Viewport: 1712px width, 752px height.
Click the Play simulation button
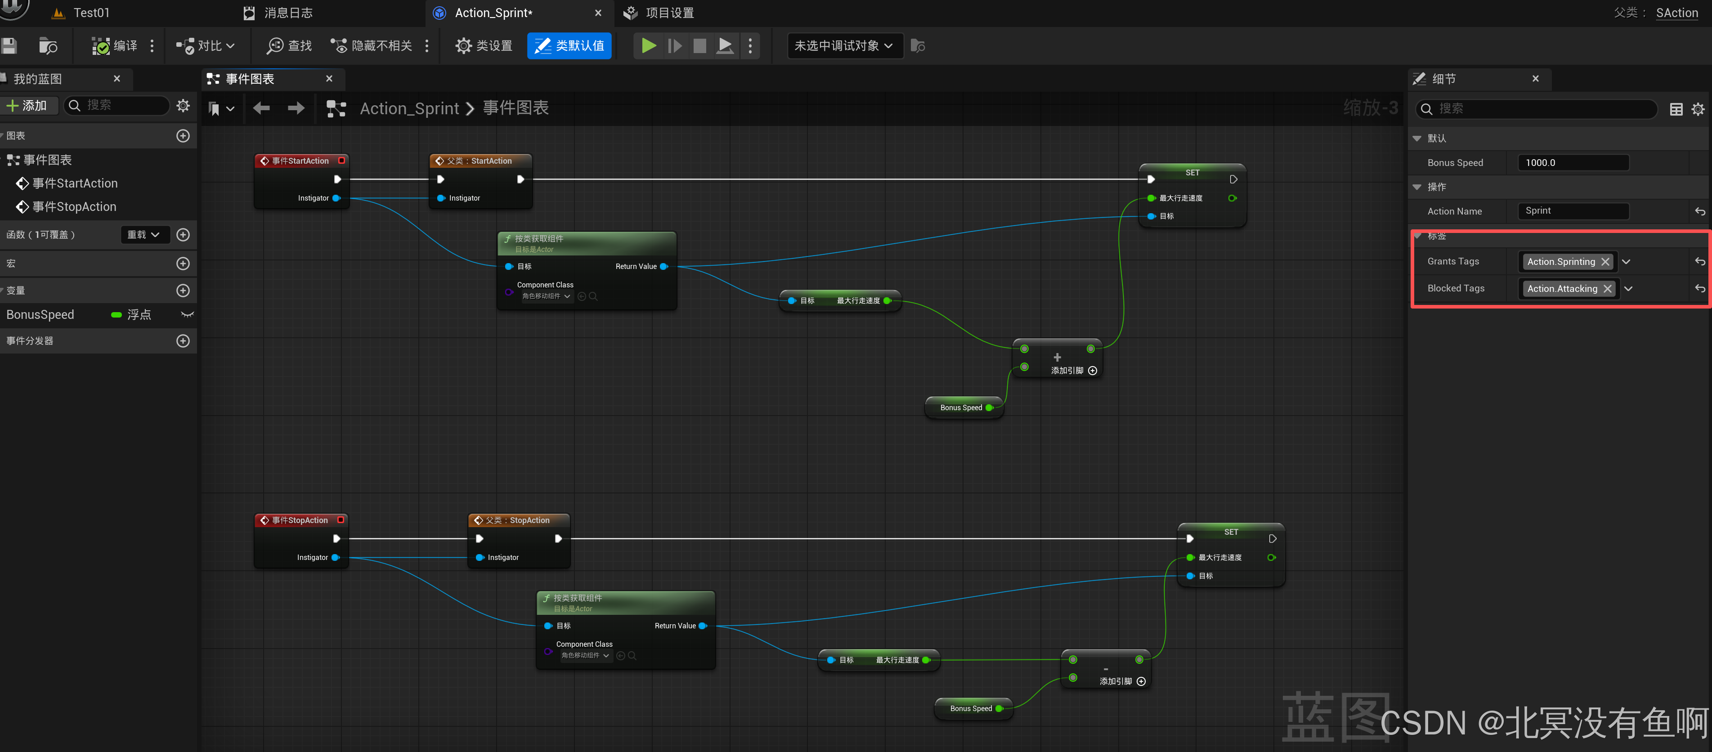pos(649,46)
